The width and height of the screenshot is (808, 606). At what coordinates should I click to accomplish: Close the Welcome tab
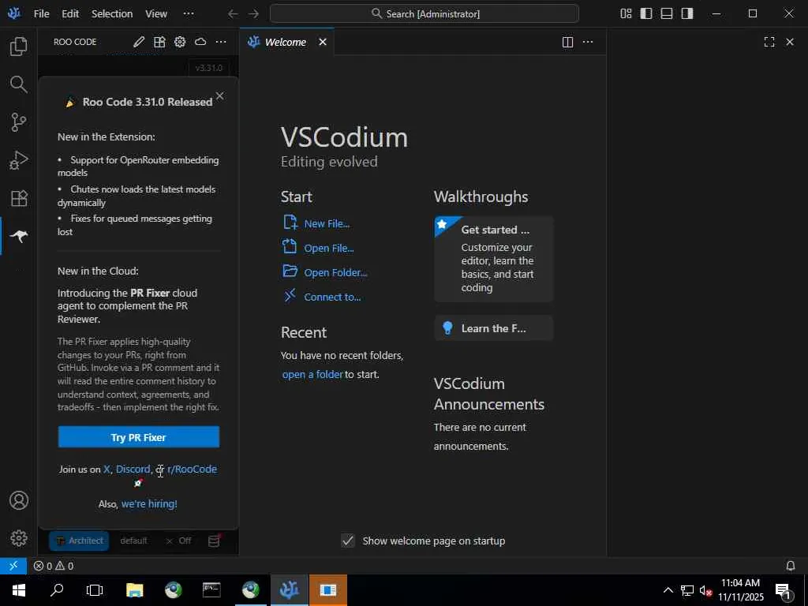point(323,42)
